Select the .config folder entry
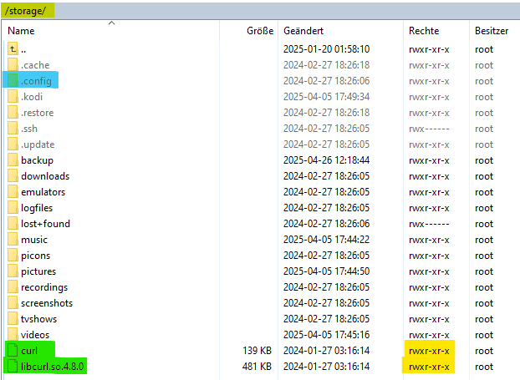 [36, 81]
